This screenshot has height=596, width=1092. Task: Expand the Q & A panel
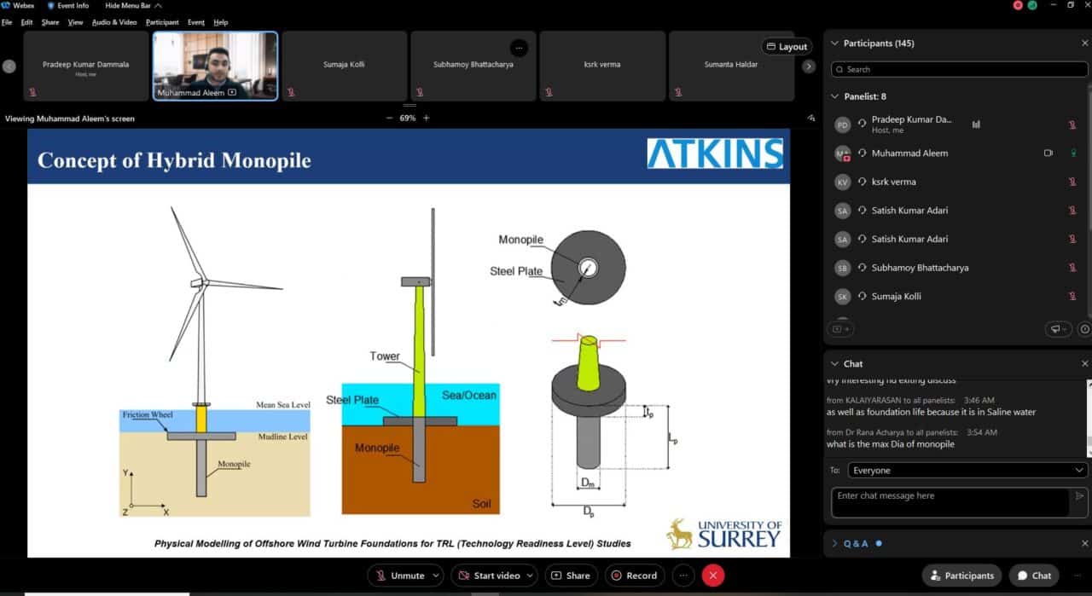[834, 543]
